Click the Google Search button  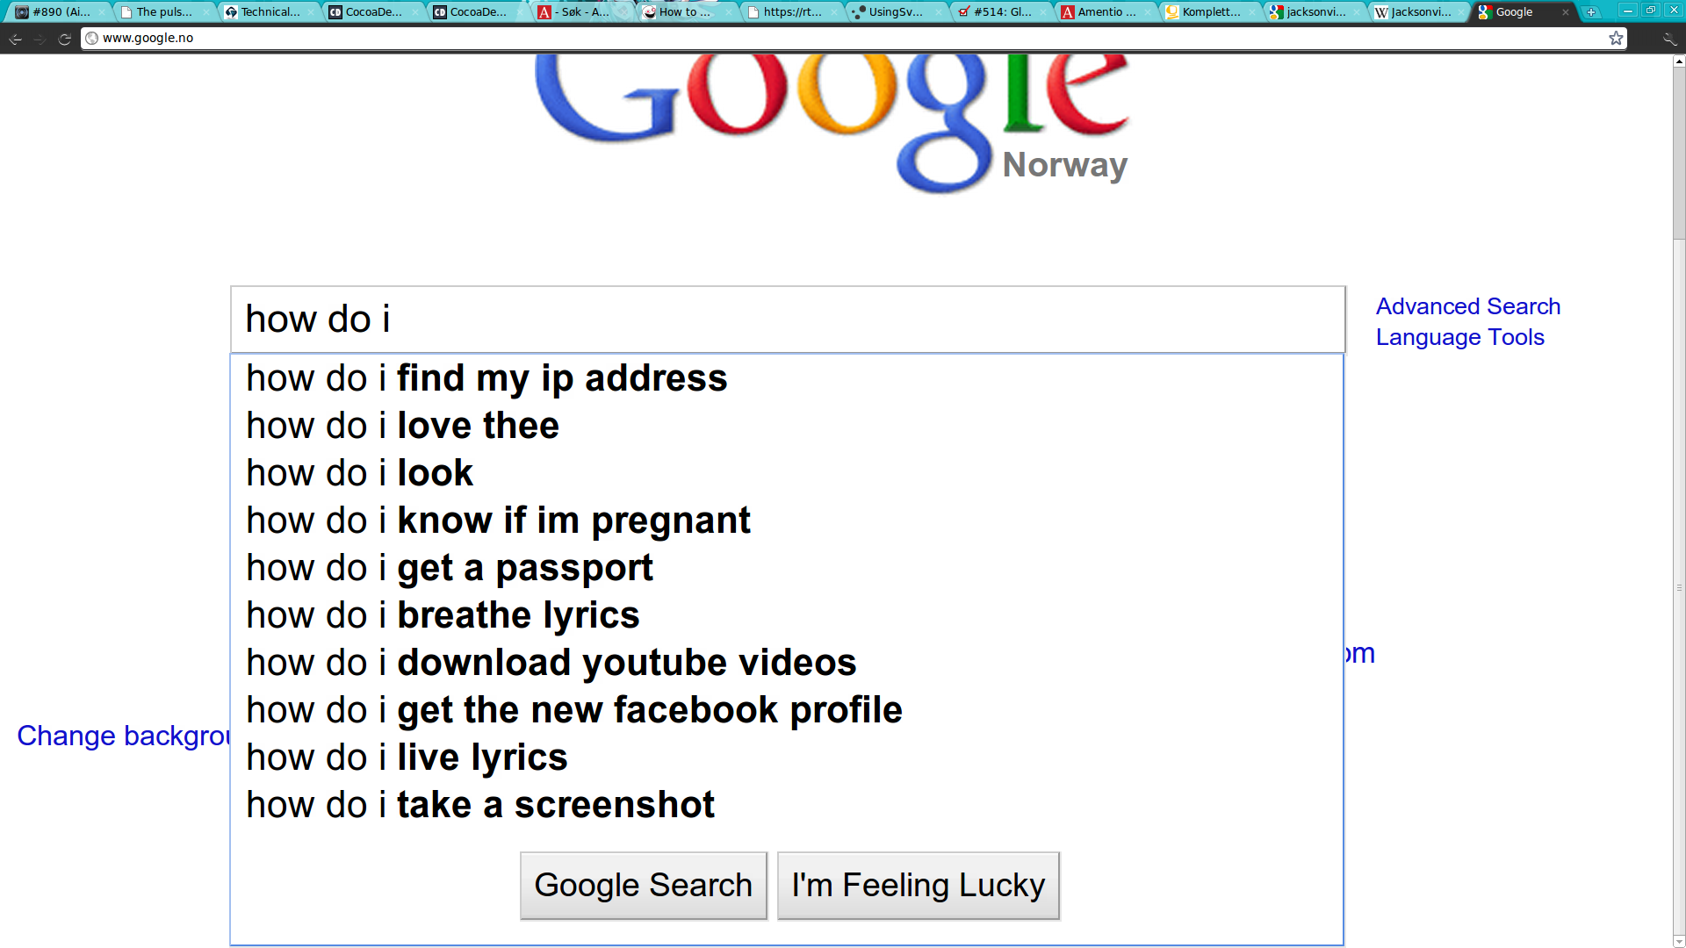644,886
